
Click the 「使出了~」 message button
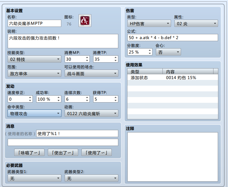(x=63, y=152)
